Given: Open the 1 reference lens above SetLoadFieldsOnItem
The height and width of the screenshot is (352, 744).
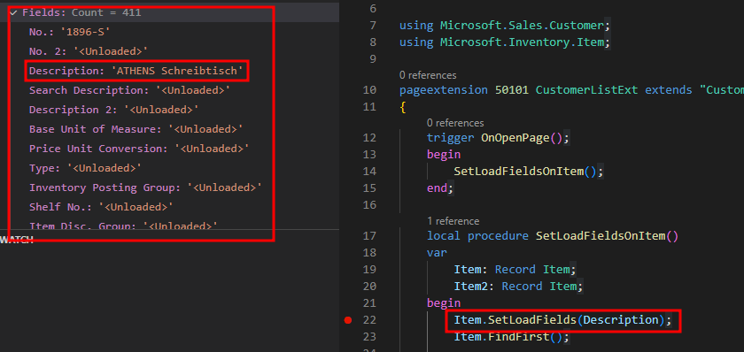Looking at the screenshot, I should coord(453,221).
